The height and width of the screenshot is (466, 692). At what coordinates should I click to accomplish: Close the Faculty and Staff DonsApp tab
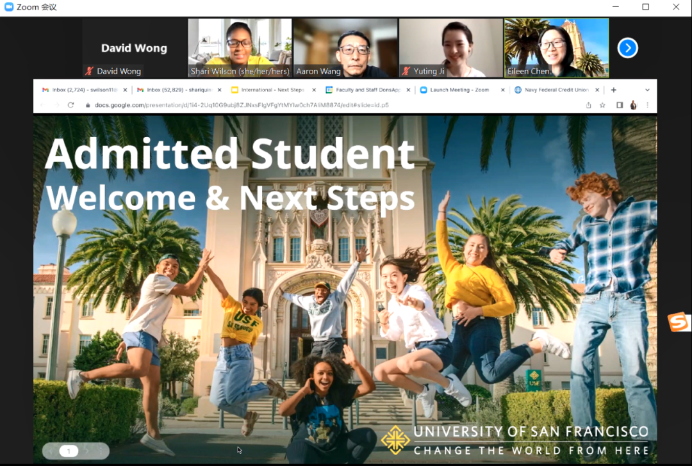pyautogui.click(x=408, y=90)
